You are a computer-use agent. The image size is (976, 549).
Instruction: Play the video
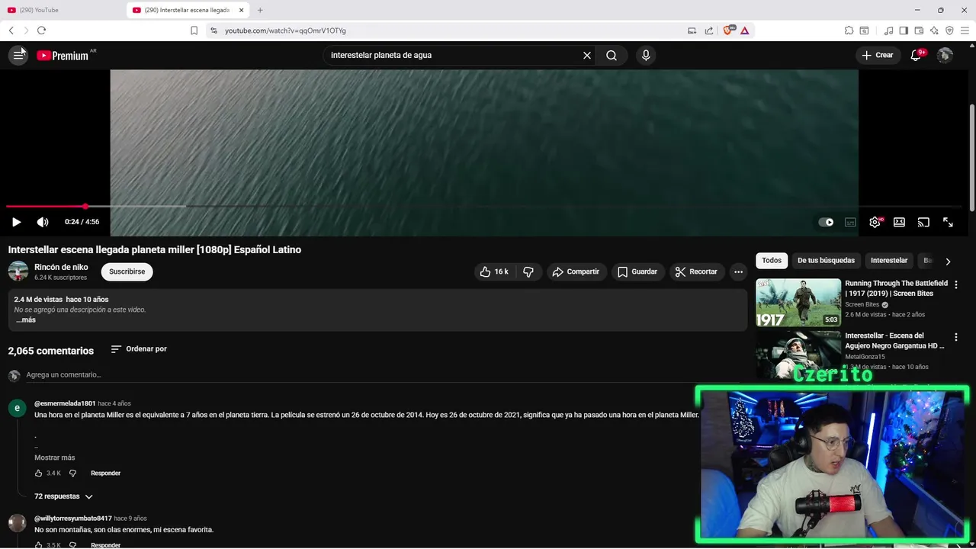tap(16, 222)
